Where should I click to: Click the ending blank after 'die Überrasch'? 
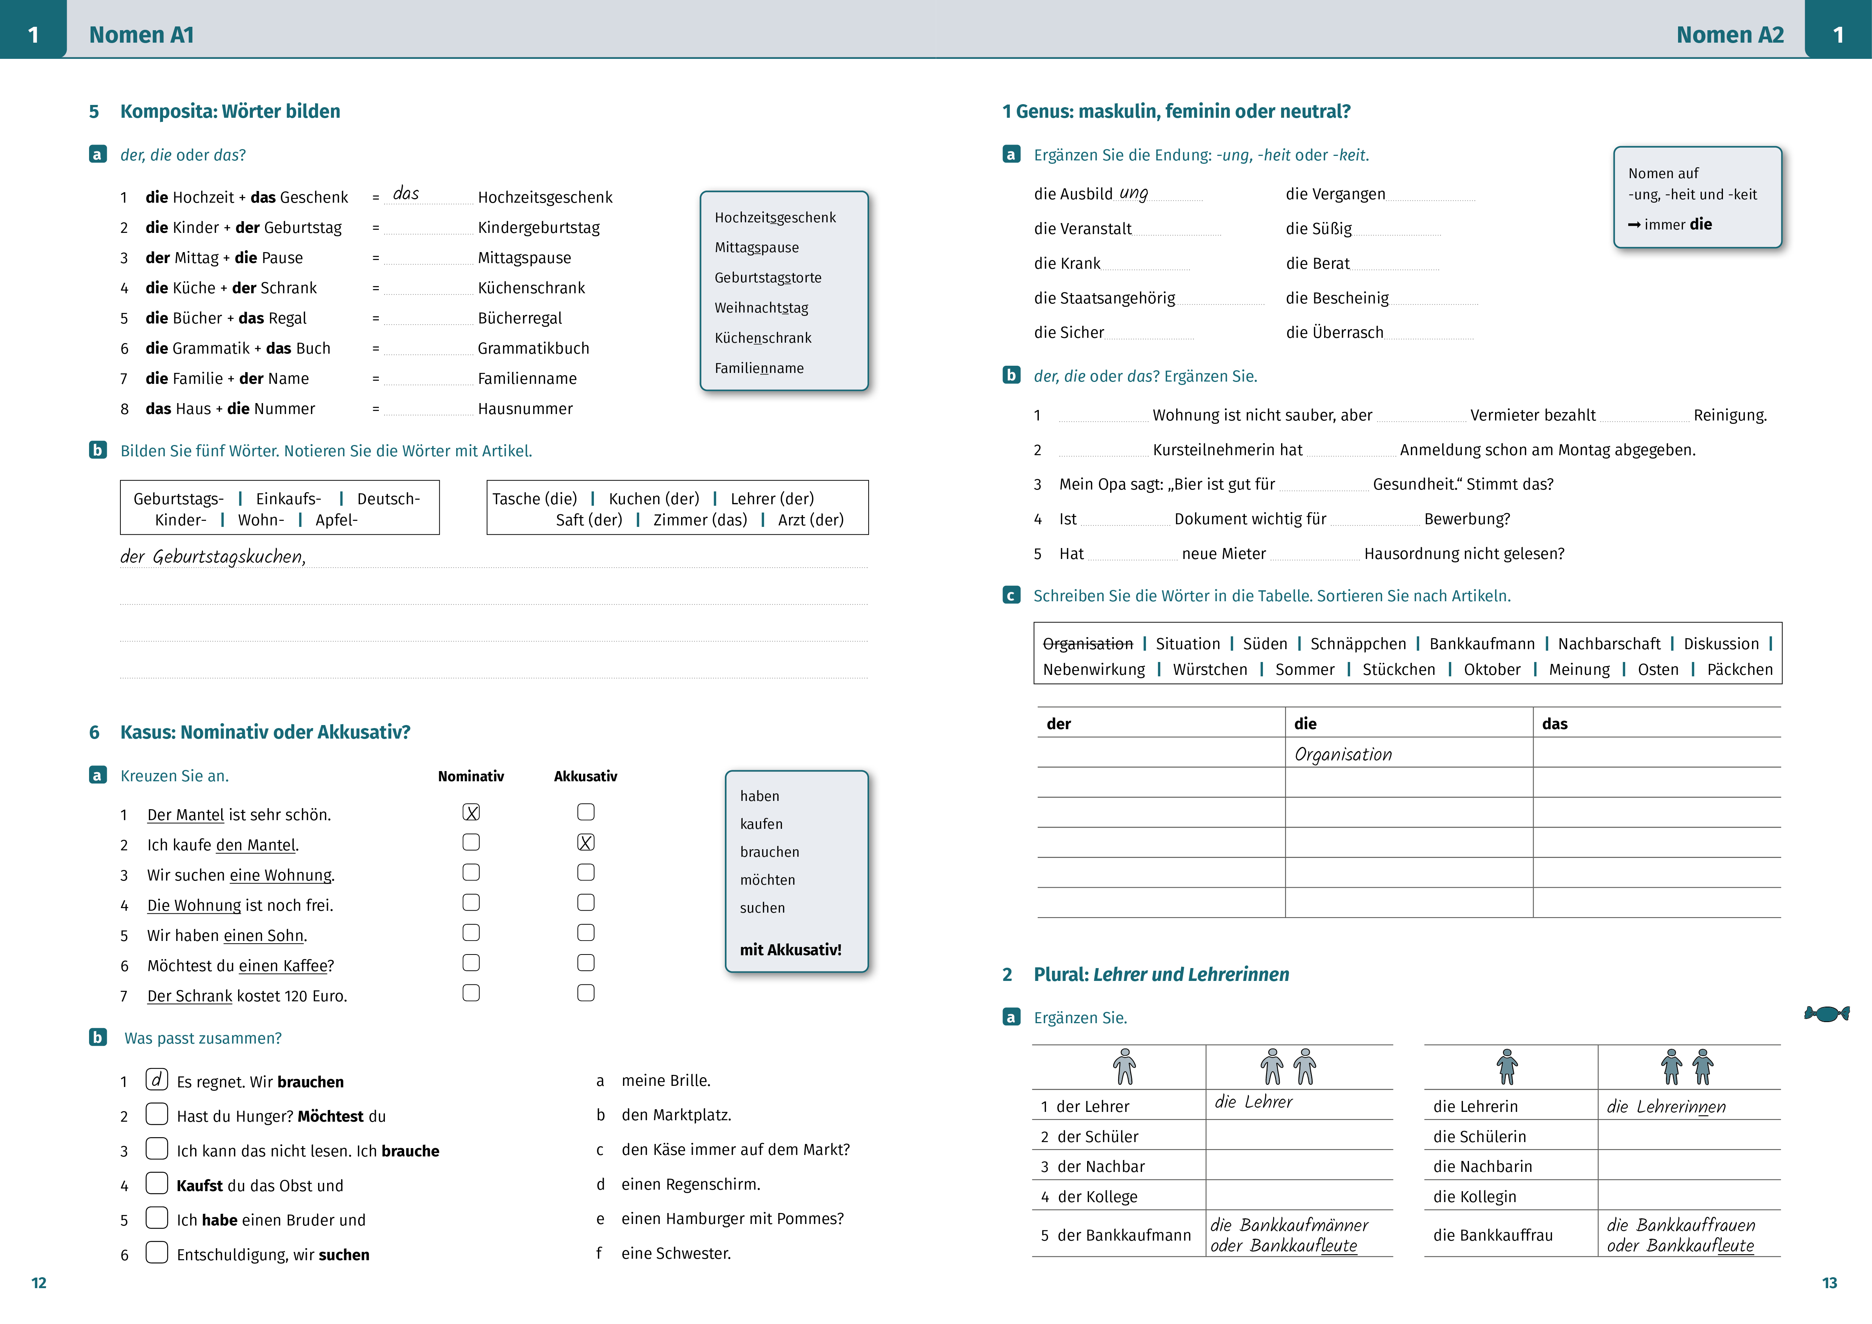tap(1429, 333)
